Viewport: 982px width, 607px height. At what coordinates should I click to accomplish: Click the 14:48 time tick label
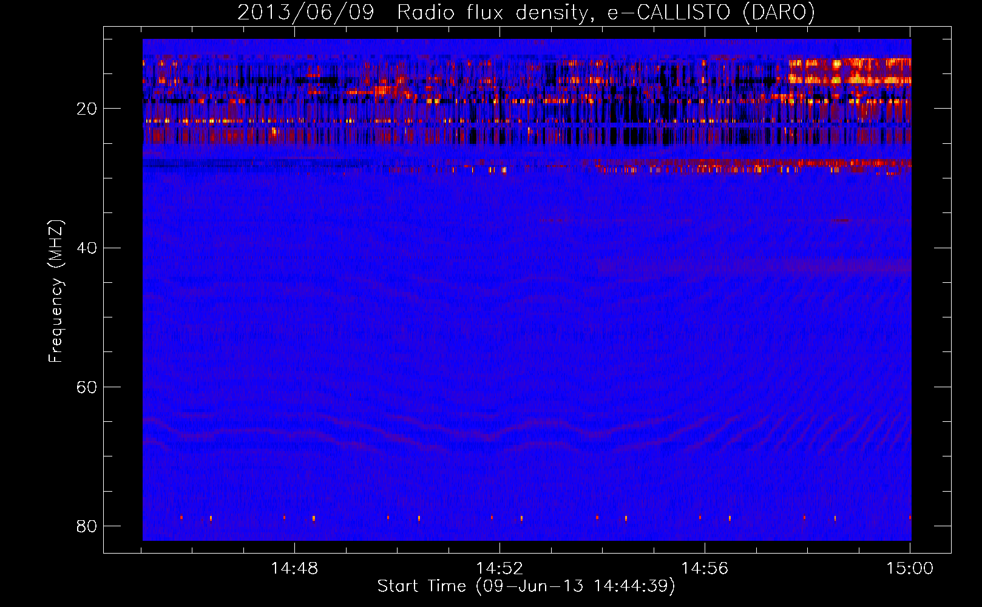point(294,569)
